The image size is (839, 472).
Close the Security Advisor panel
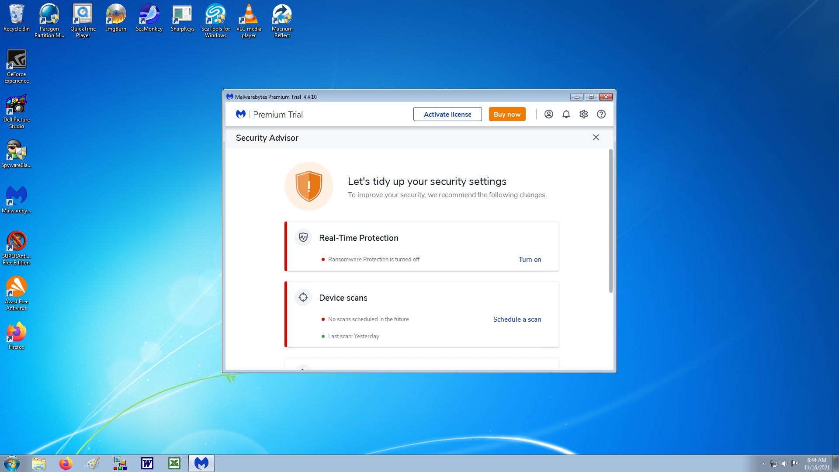pos(596,137)
